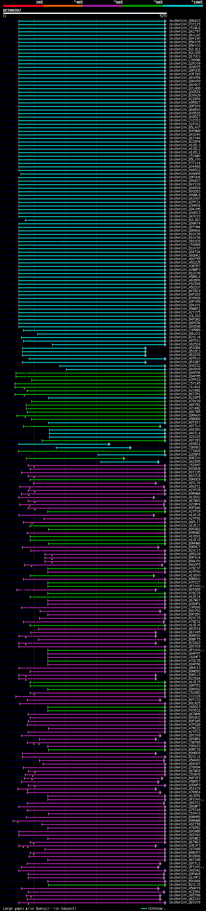
Task: Select the hit label UniRef100_Q9FQY6
Action: click(185, 106)
